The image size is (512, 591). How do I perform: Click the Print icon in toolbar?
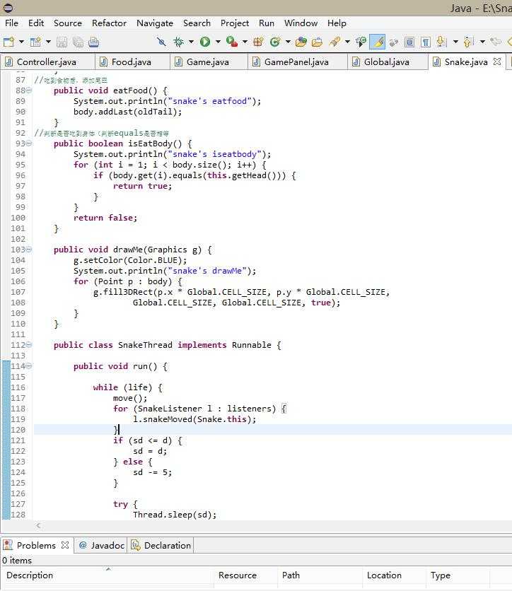pos(93,42)
